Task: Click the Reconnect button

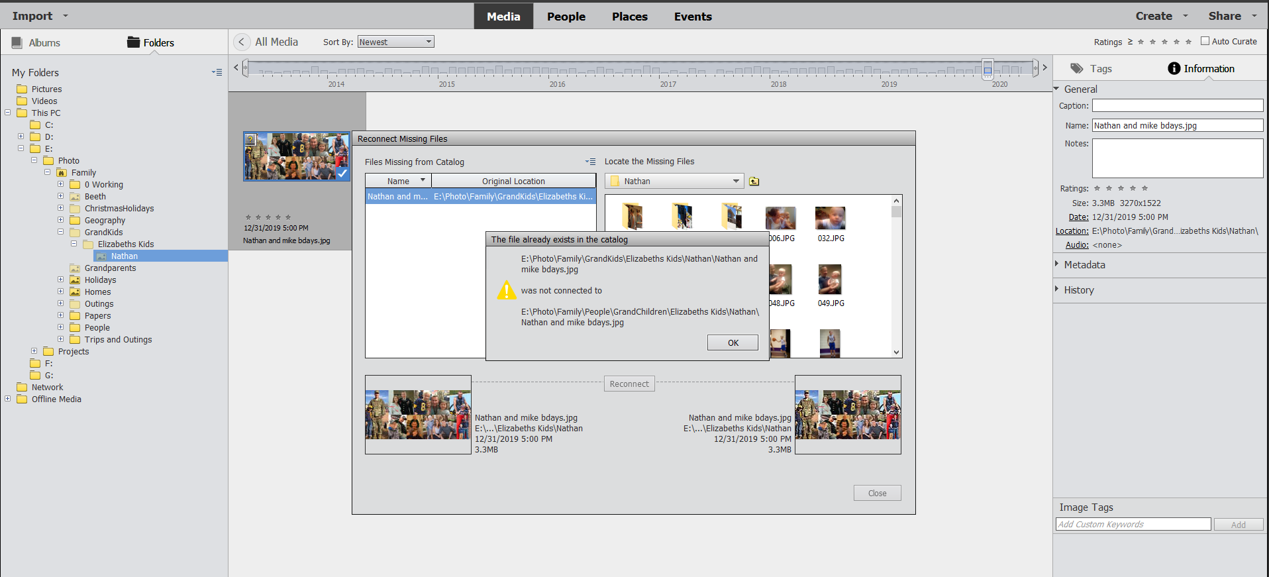Action: pyautogui.click(x=629, y=384)
